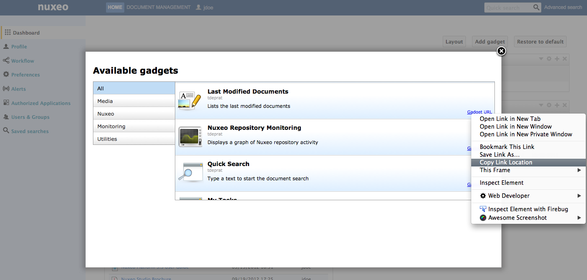The width and height of the screenshot is (587, 280).
Task: Click the Last Modified Documents gadget title
Action: pyautogui.click(x=248, y=92)
